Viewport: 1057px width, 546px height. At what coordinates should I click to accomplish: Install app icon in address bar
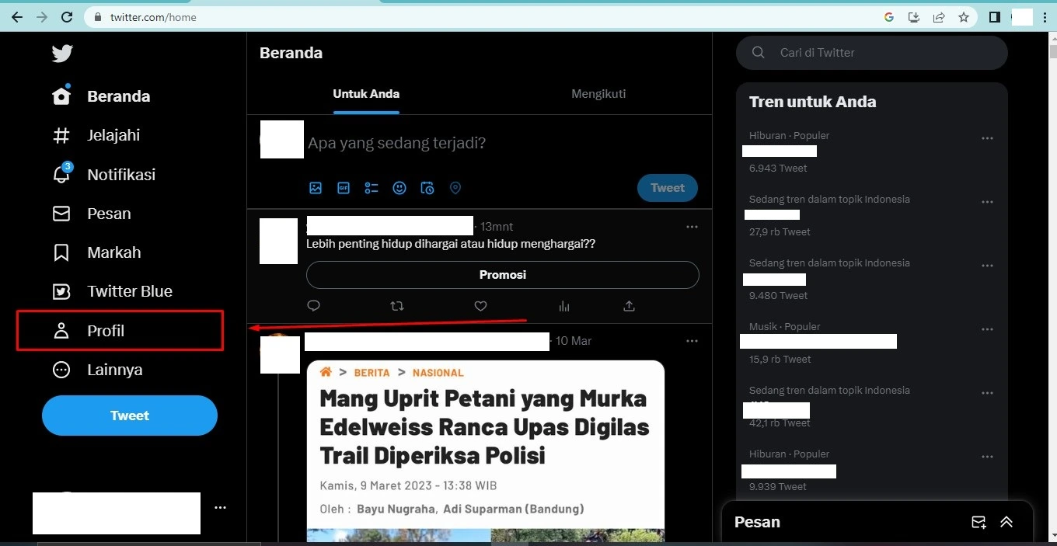click(914, 17)
